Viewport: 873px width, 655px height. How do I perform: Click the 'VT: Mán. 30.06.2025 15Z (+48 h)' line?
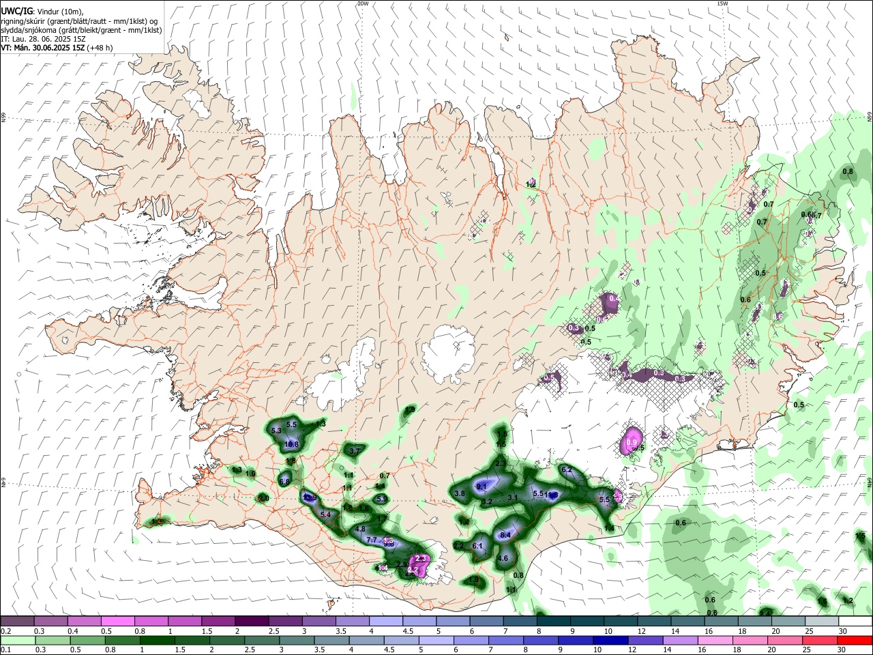(57, 48)
